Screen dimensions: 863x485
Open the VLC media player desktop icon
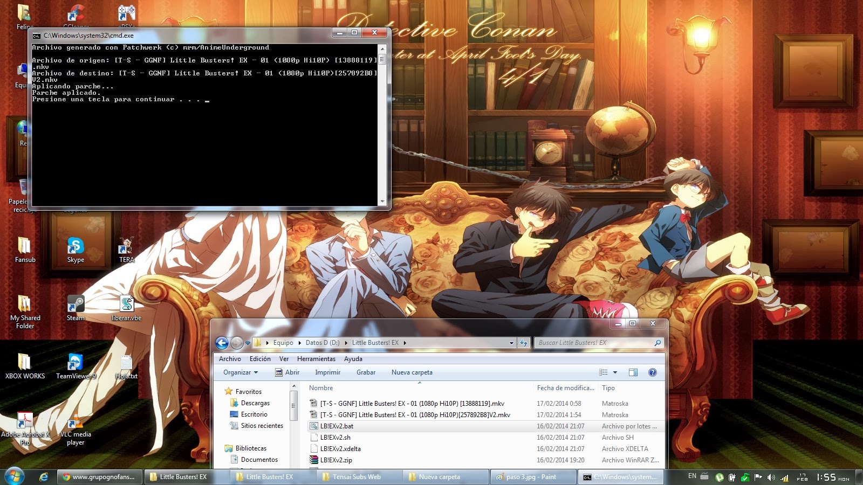(76, 429)
